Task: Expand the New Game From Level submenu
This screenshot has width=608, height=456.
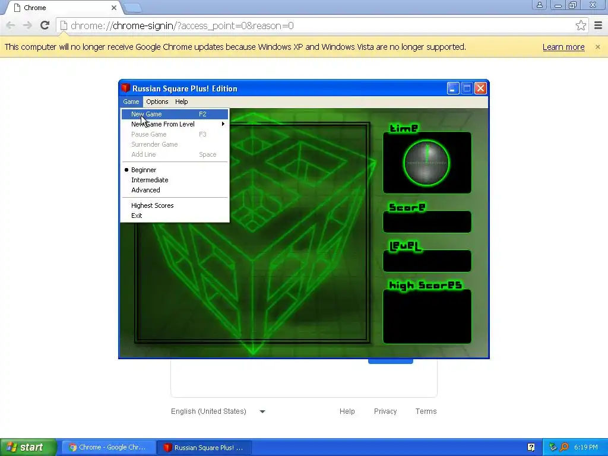Action: pos(175,124)
